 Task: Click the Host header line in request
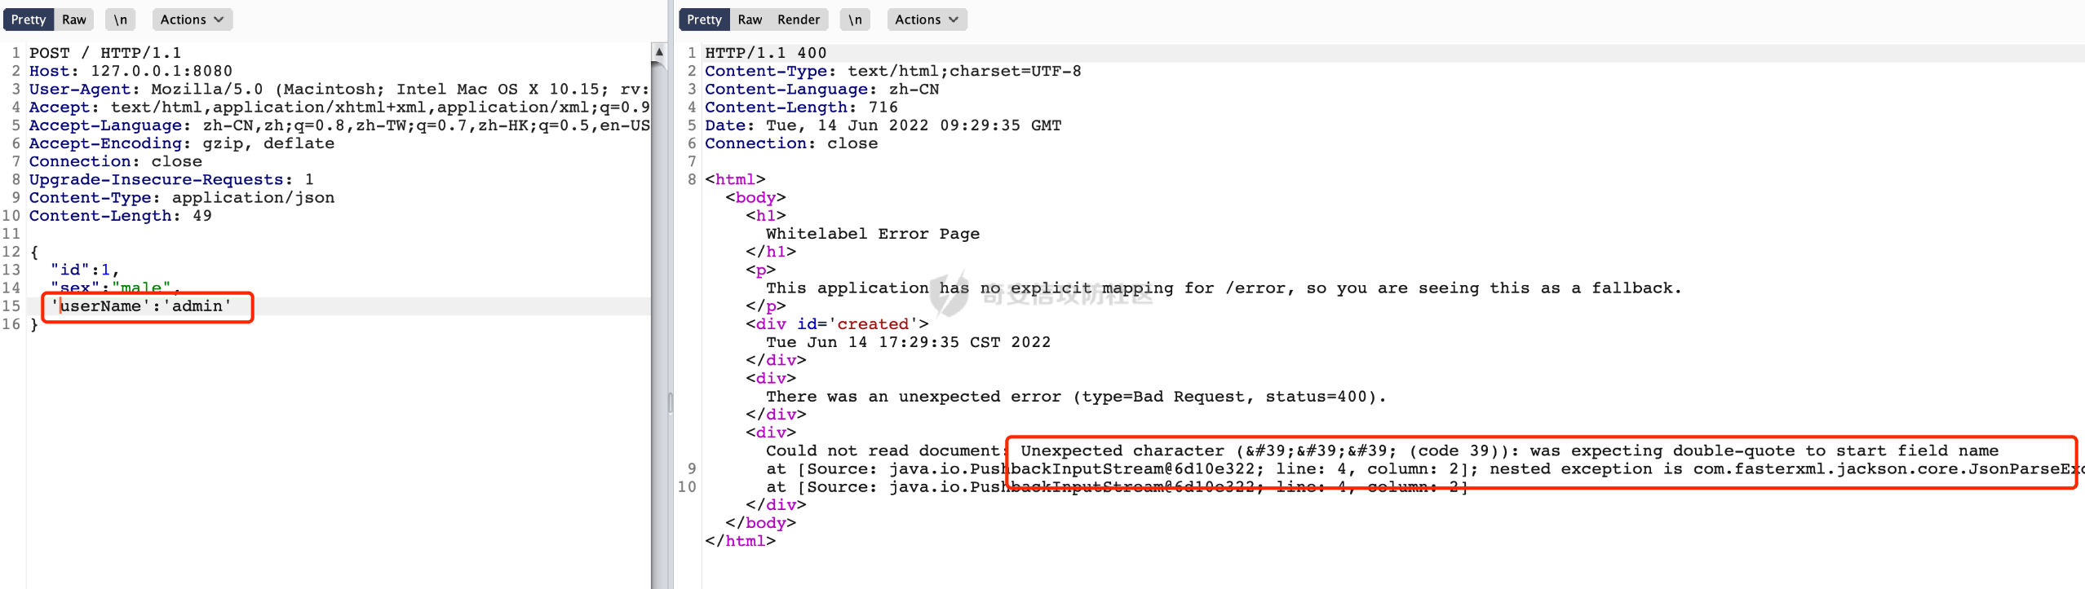(131, 71)
